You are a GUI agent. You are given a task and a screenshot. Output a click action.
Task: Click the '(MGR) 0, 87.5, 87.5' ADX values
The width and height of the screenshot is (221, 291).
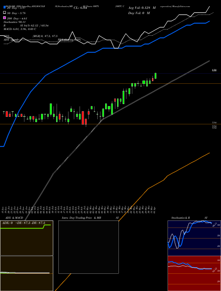click(45, 36)
